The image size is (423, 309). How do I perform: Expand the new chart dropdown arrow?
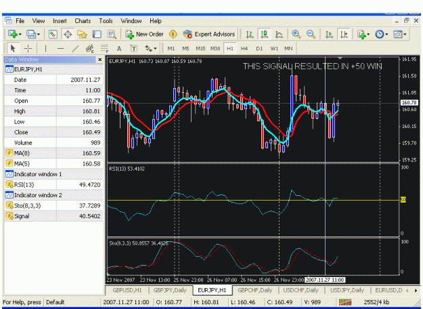point(20,35)
